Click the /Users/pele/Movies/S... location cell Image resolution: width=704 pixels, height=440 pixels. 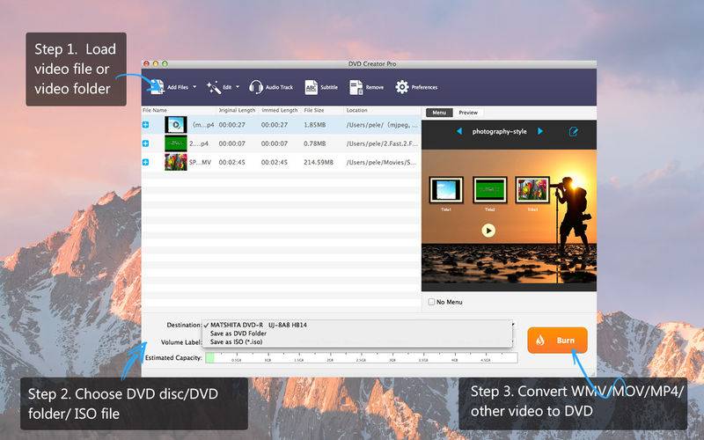(x=381, y=162)
